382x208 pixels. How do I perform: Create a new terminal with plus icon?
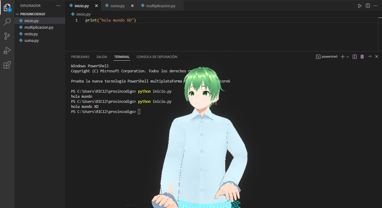point(343,57)
